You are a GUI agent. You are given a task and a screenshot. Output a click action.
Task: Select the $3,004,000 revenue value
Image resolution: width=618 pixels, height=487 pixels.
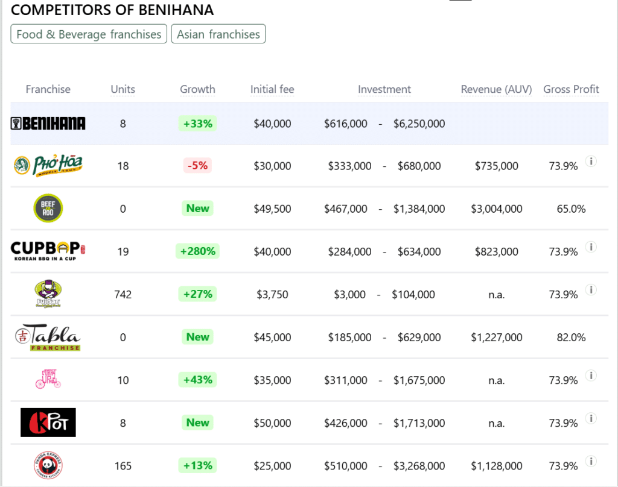(497, 209)
